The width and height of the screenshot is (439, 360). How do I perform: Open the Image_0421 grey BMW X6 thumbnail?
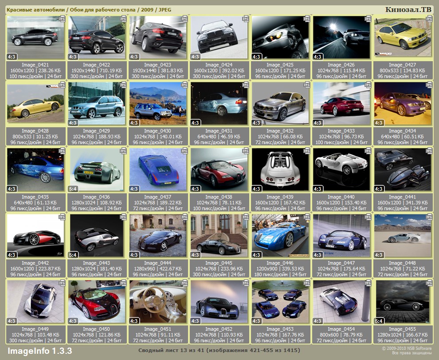click(x=35, y=38)
